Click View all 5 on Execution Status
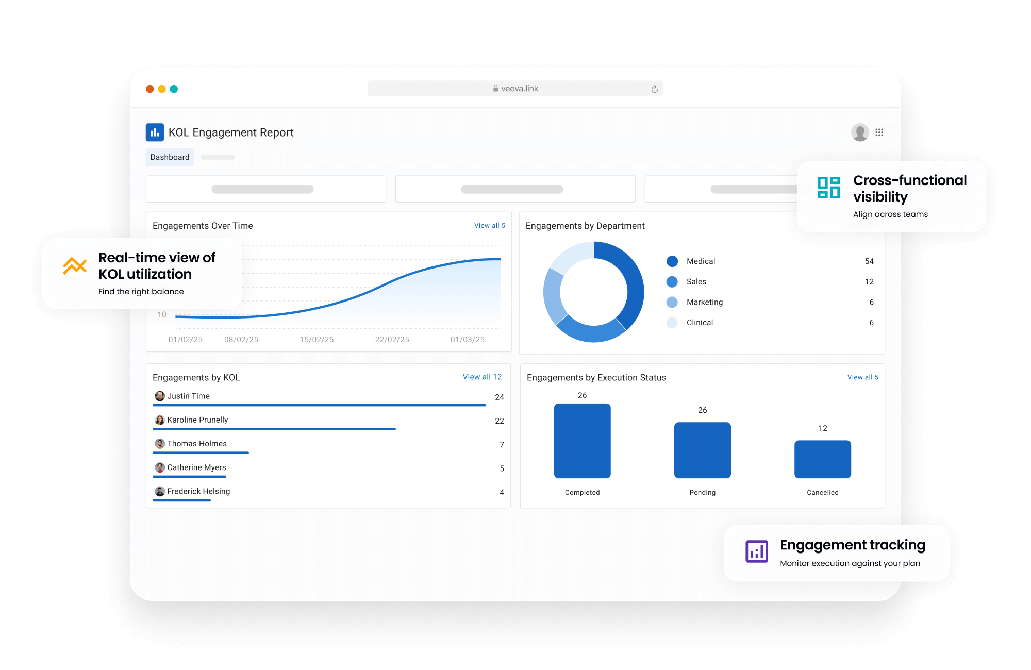Viewport: 1031px width, 670px height. (x=862, y=377)
